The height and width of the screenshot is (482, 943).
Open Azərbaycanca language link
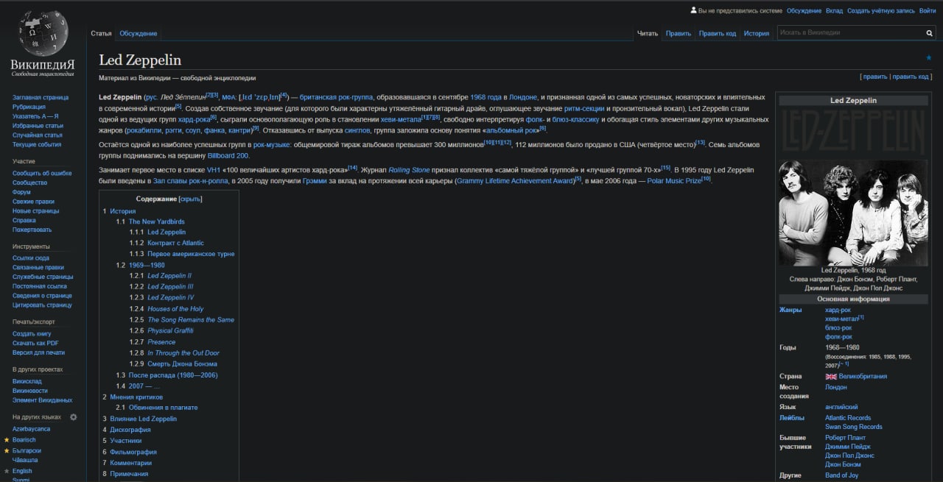pyautogui.click(x=32, y=429)
